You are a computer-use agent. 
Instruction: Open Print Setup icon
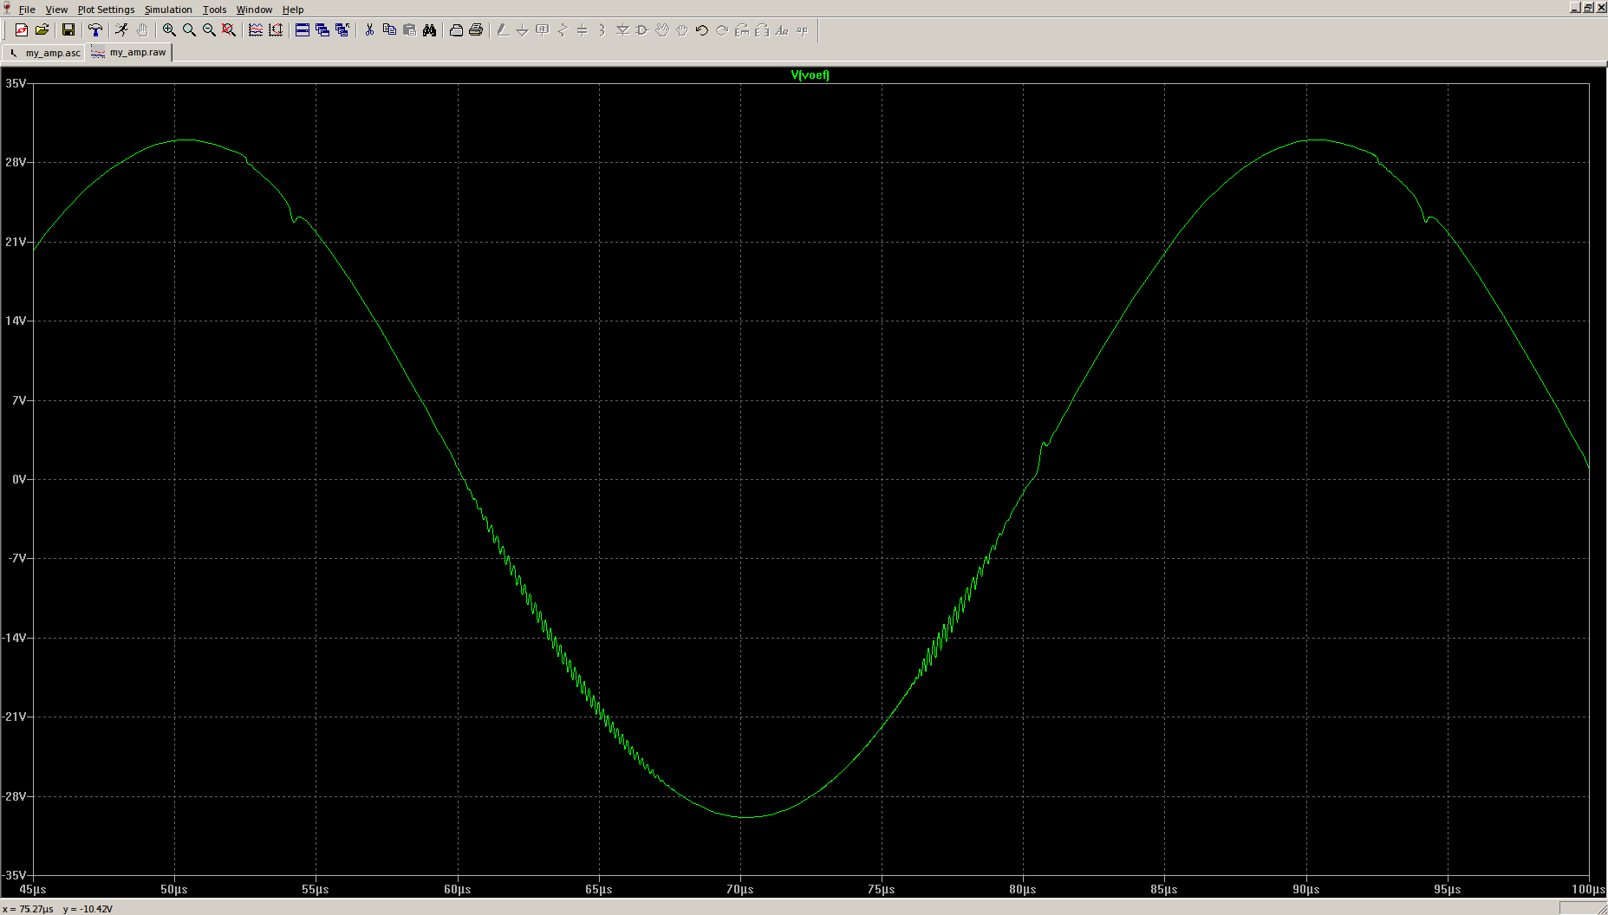(x=456, y=30)
